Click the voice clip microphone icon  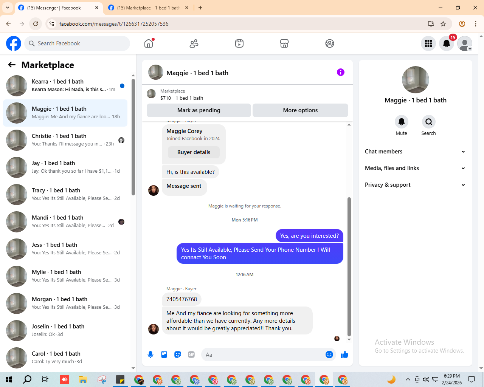[150, 354]
